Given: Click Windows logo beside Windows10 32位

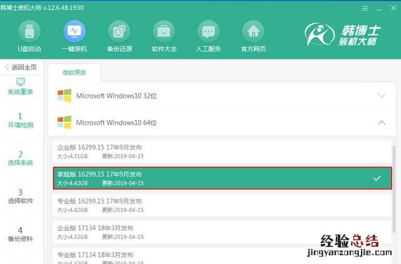Looking at the screenshot, I should pos(65,95).
